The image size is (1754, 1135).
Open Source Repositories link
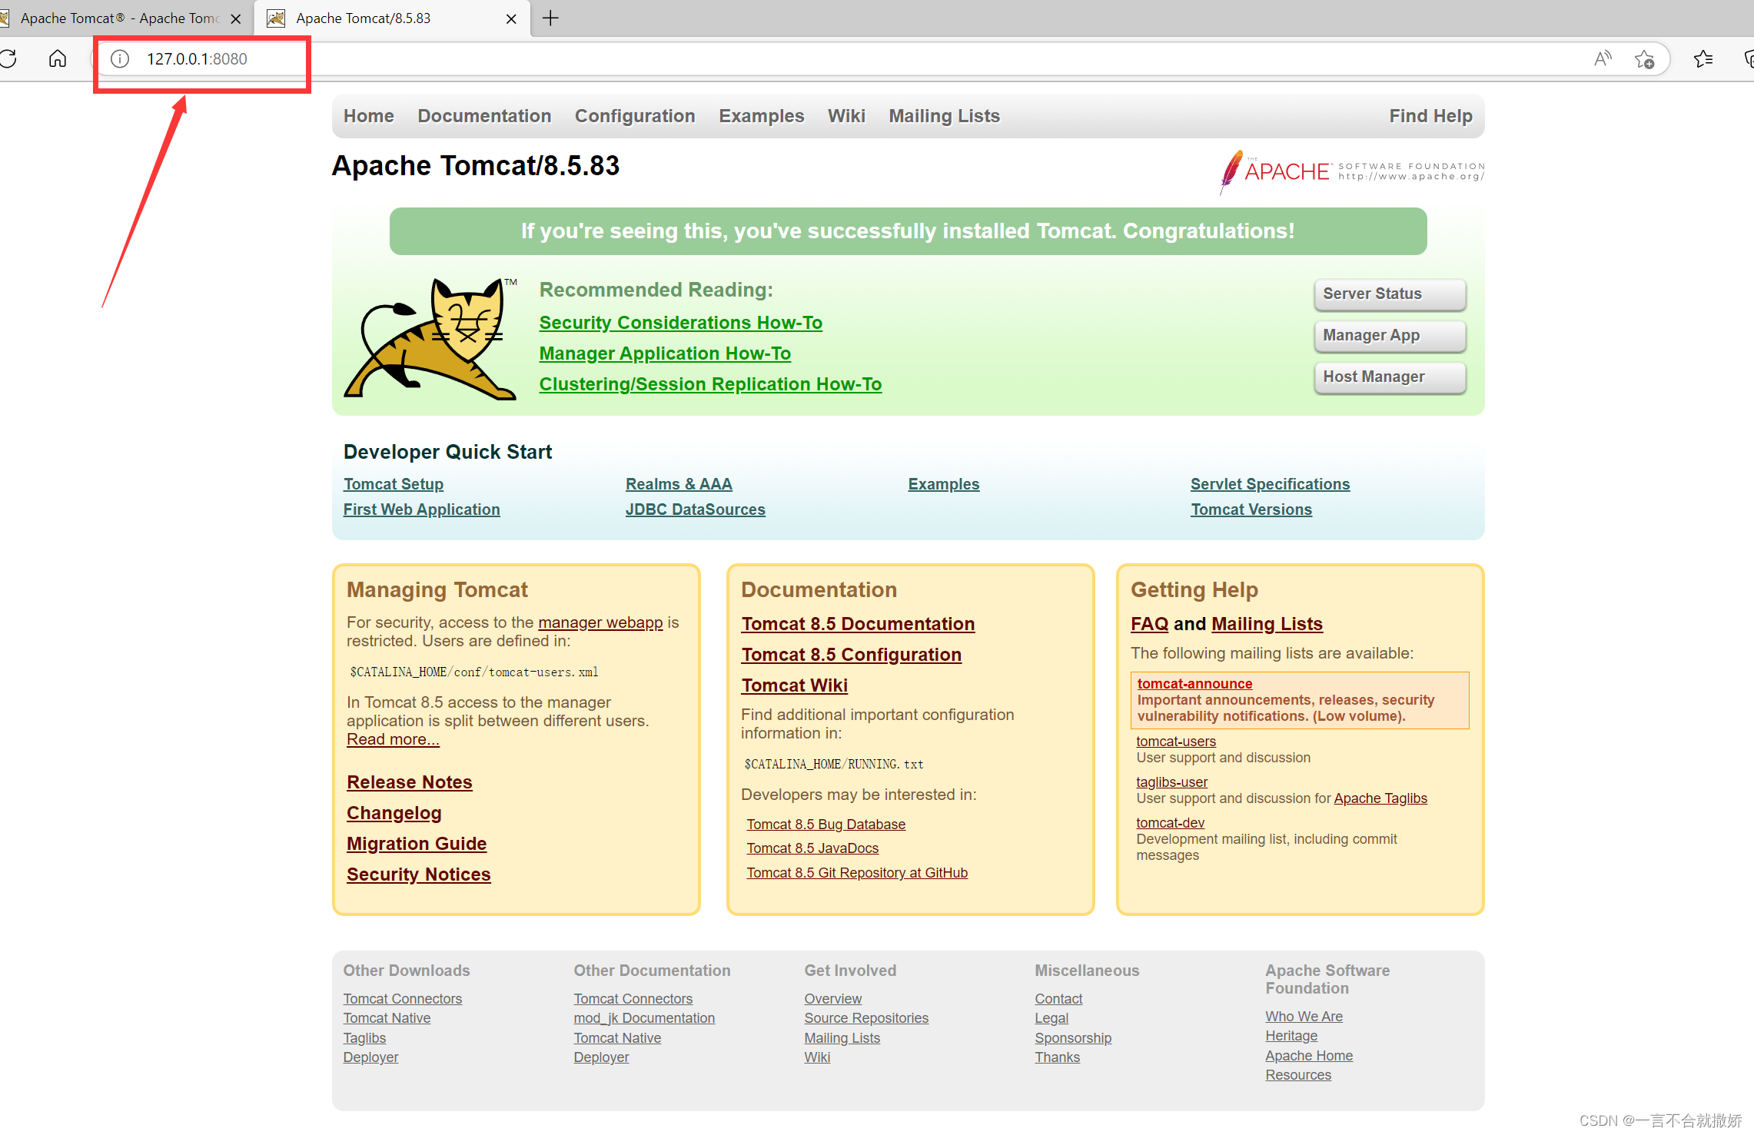866,1018
